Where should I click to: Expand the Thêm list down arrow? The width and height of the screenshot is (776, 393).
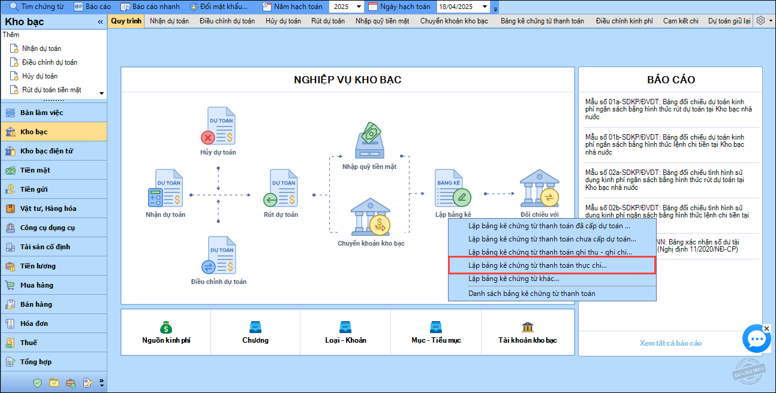[x=101, y=93]
